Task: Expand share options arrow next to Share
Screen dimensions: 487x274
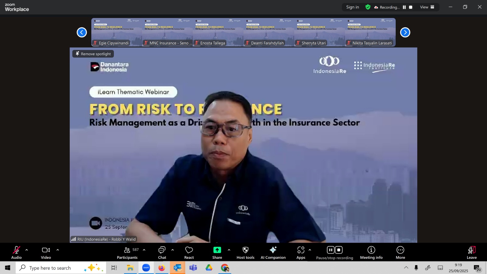Action: 229,250
